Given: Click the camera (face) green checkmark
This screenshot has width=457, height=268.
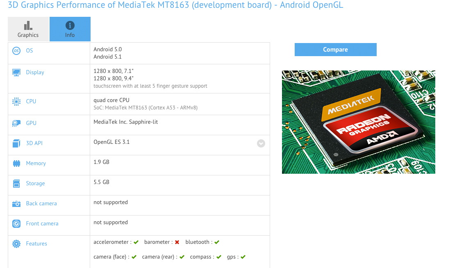Looking at the screenshot, I should point(134,257).
